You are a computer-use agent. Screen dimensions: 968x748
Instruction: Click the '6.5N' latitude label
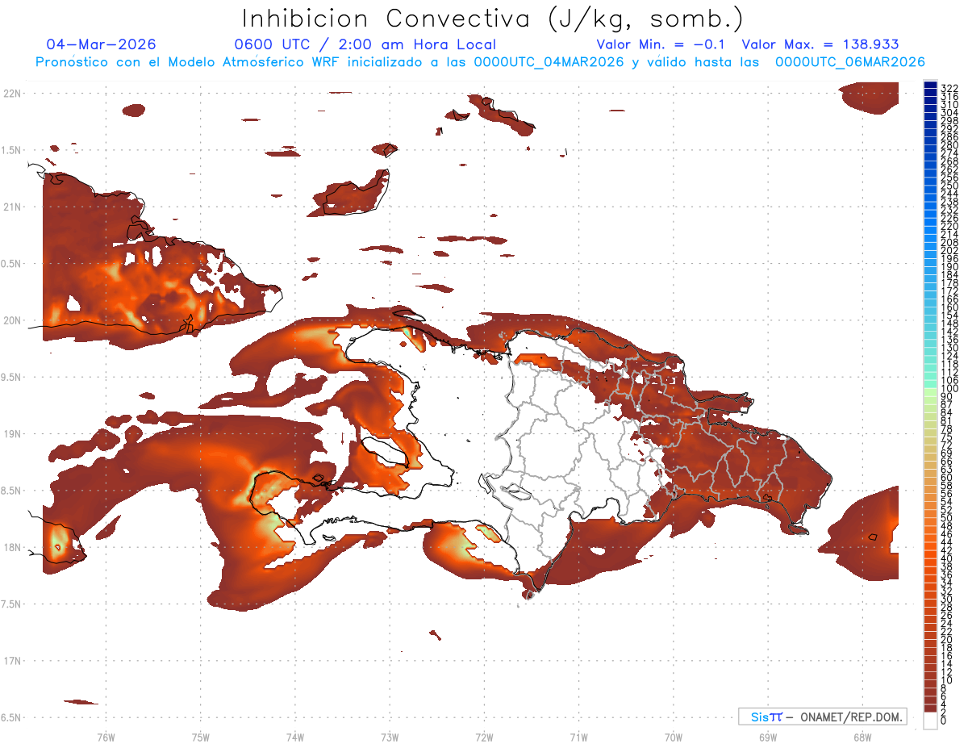pos(12,717)
